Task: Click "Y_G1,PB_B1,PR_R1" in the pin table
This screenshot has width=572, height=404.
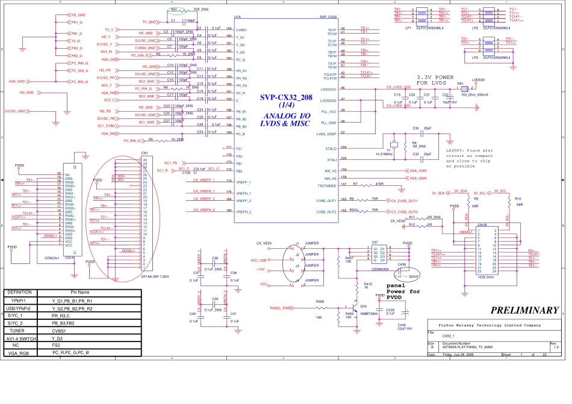Action: [x=72, y=301]
